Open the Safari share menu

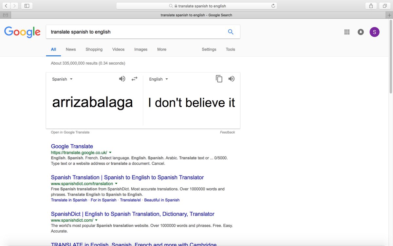click(x=371, y=6)
